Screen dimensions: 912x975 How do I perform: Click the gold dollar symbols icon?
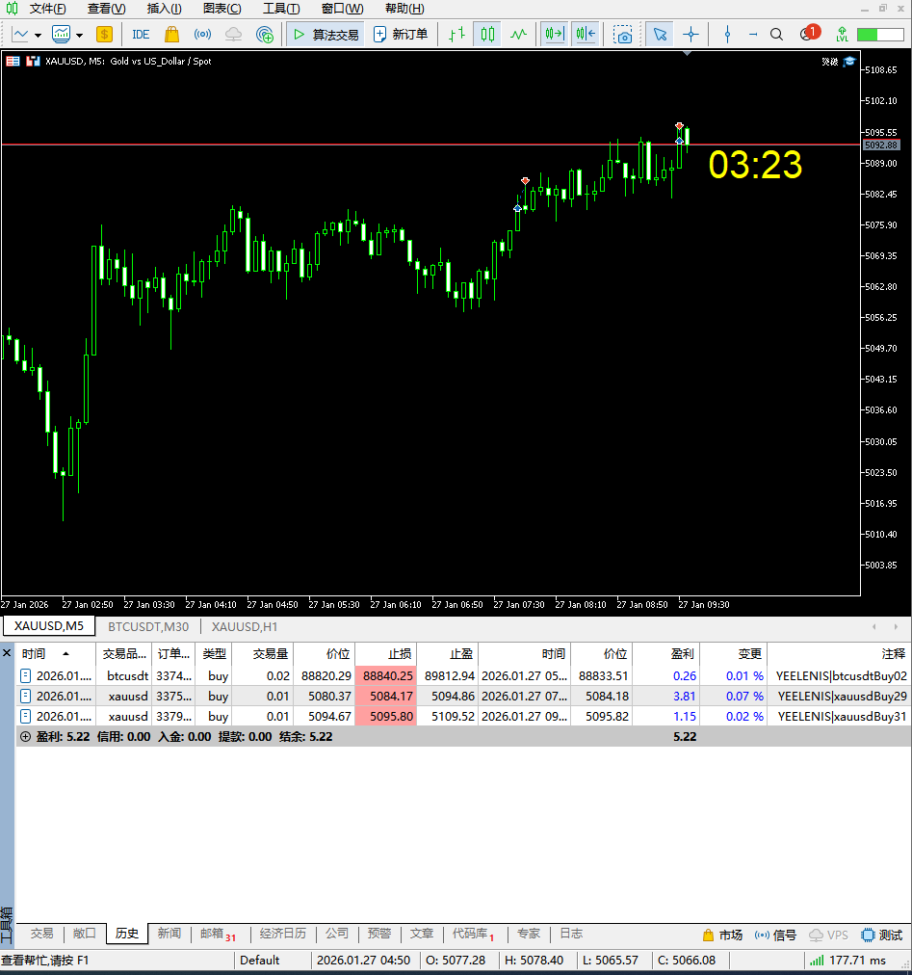104,34
